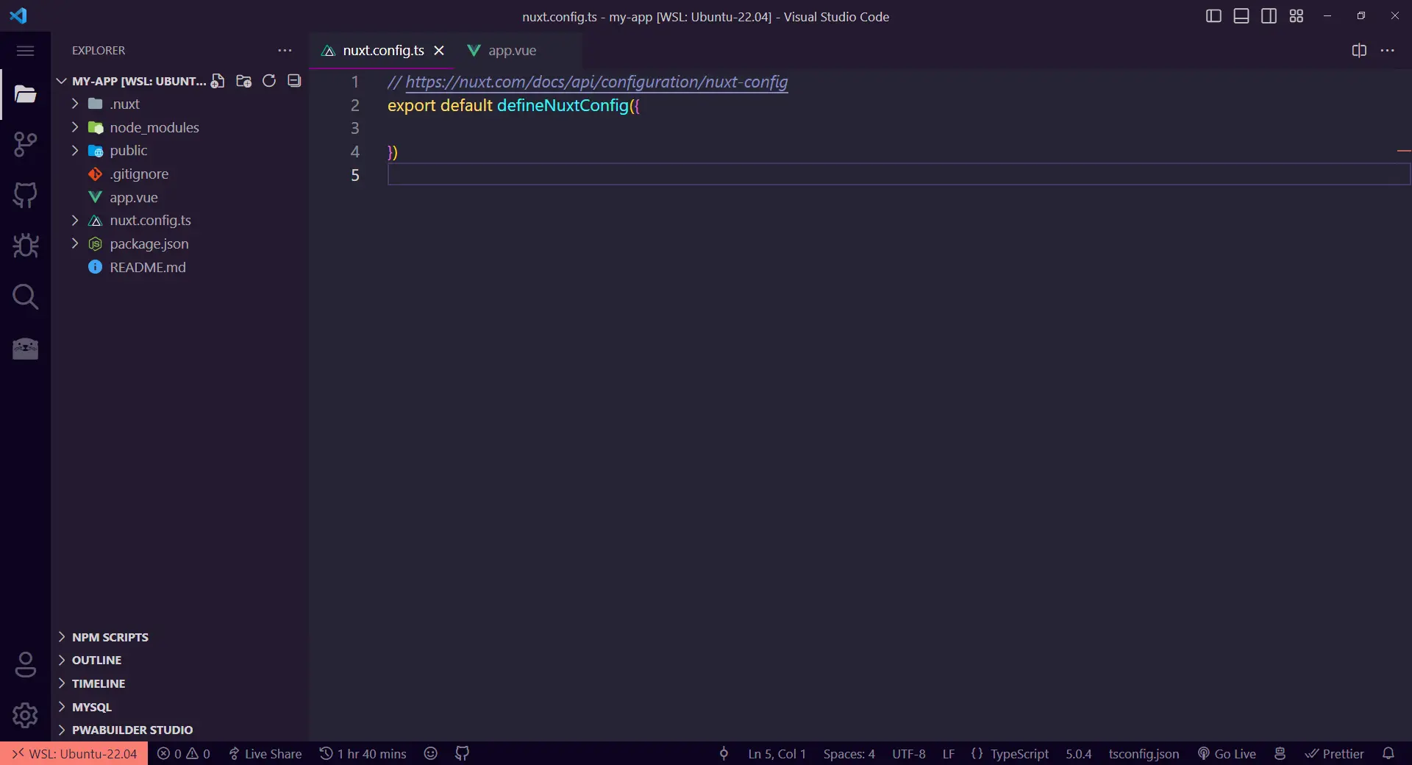Click Go Live in status bar
This screenshot has height=765, width=1412.
tap(1227, 754)
